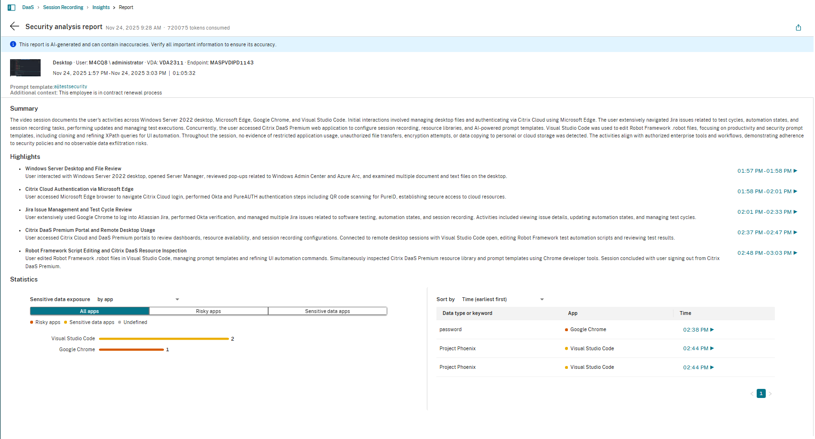Click Citrix DaaS Premium Portal highlight title
This screenshot has height=439, width=815.
[x=90, y=230]
